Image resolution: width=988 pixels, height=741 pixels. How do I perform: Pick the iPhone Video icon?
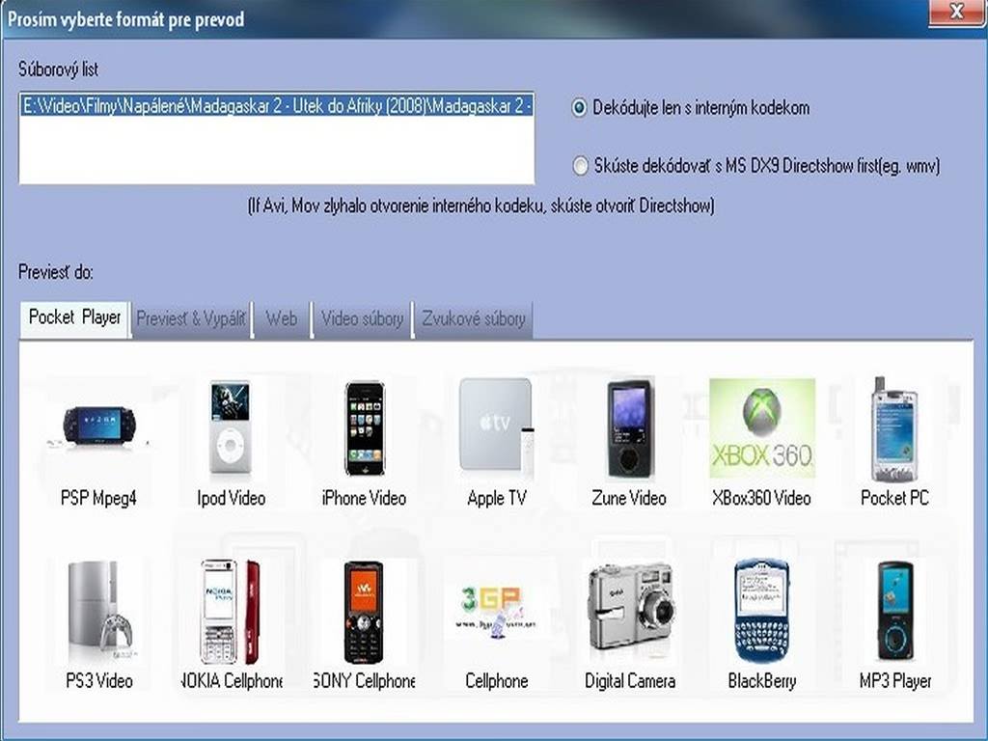pos(364,426)
